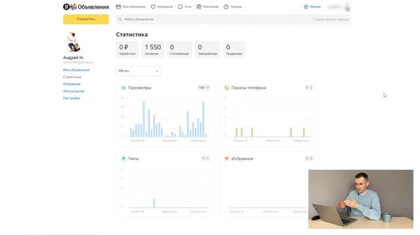Image resolution: width=420 pixels, height=236 pixels.
Task: Open Помощь in the top navigation
Action: pos(236,7)
